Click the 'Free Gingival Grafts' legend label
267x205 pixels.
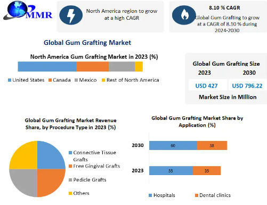[96, 166]
